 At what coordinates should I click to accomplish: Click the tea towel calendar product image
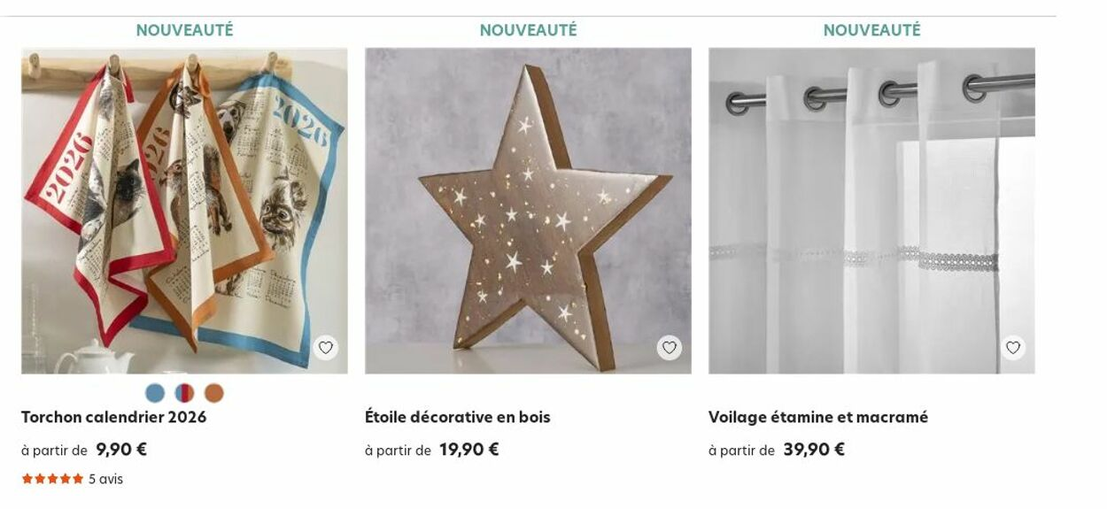click(x=184, y=211)
